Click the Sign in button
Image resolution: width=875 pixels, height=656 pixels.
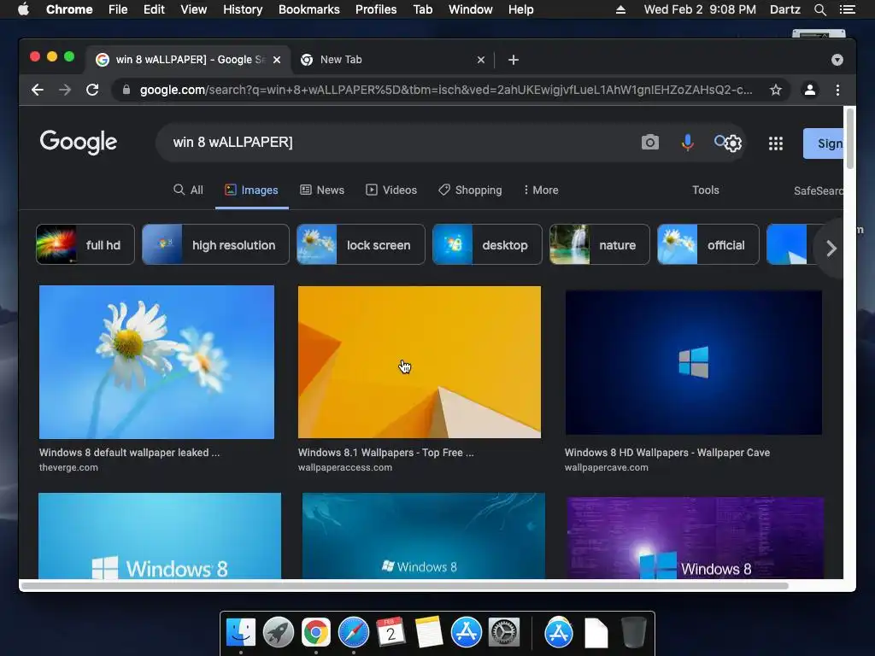coord(823,143)
